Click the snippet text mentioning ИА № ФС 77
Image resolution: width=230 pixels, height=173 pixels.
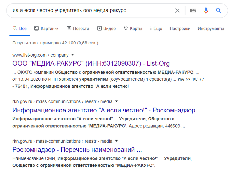coord(108,79)
